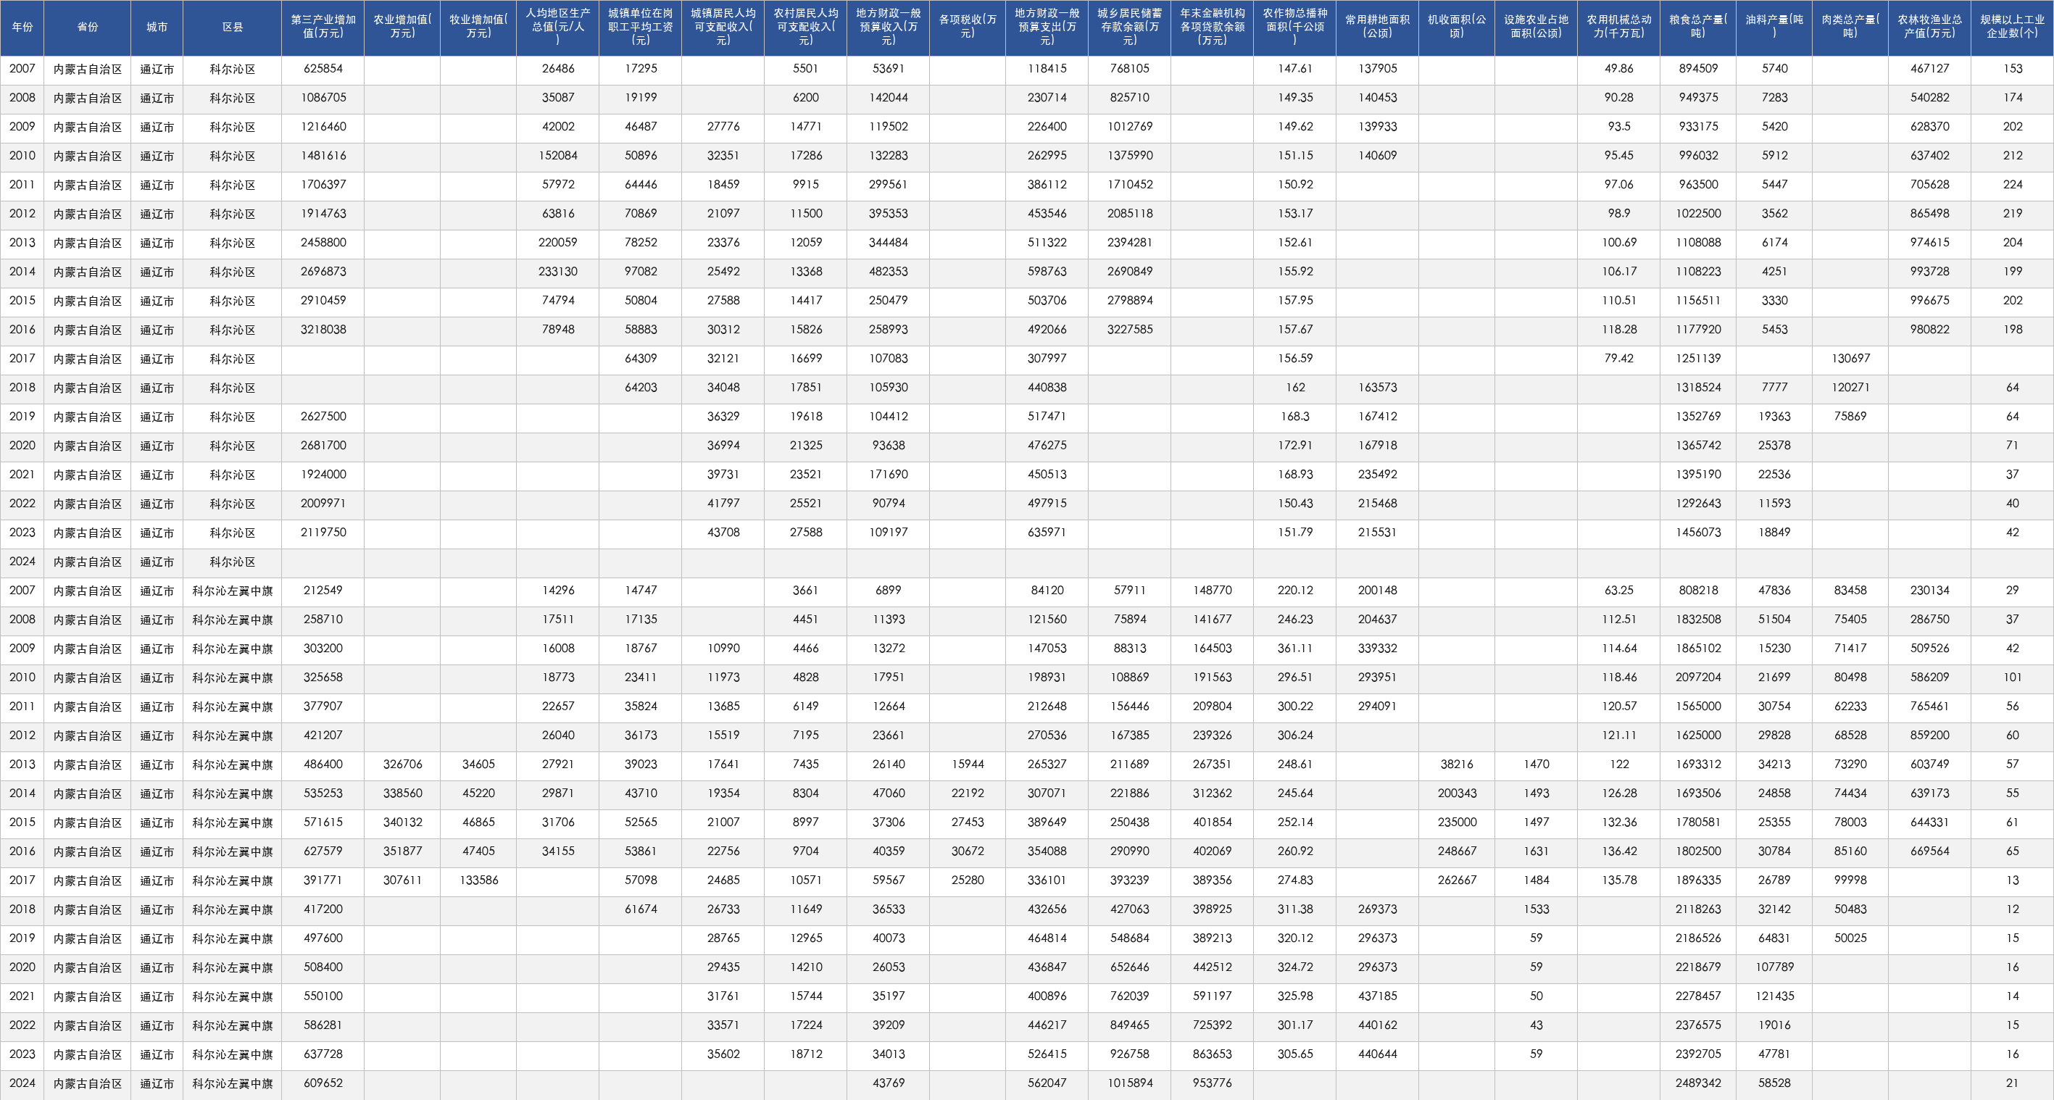Click the 城市 header cell

pos(157,27)
